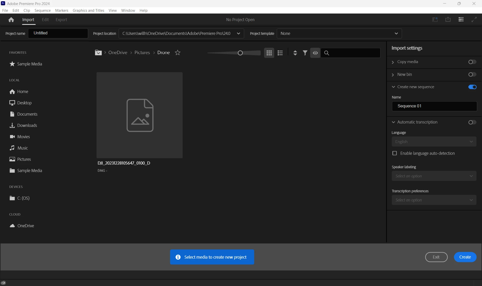Expand the Project location dropdown
The image size is (482, 286).
pos(238,34)
